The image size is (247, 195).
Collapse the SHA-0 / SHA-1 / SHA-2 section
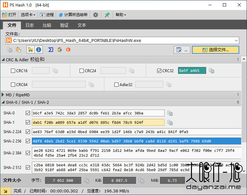click(3, 102)
